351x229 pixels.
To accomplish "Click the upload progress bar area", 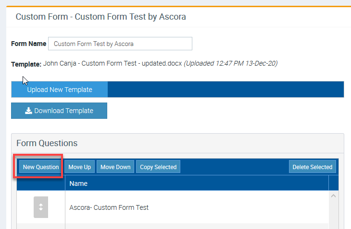I will click(x=225, y=90).
